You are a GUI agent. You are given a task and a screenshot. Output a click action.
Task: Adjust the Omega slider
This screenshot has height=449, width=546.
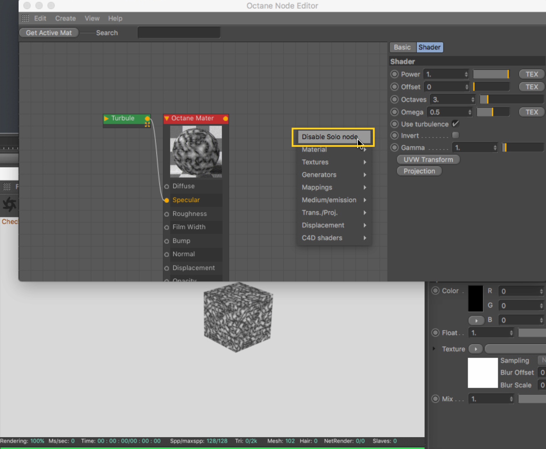493,112
